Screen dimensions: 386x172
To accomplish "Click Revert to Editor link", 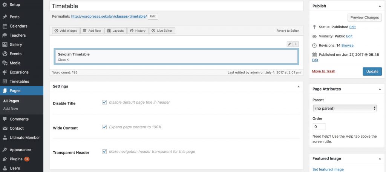I will click(288, 31).
